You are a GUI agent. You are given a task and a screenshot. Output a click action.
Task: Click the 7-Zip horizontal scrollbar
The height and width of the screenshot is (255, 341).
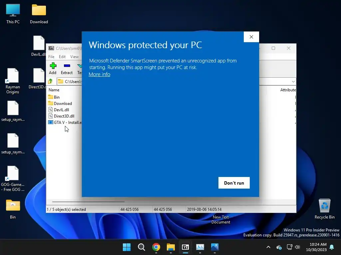pyautogui.click(x=88, y=202)
